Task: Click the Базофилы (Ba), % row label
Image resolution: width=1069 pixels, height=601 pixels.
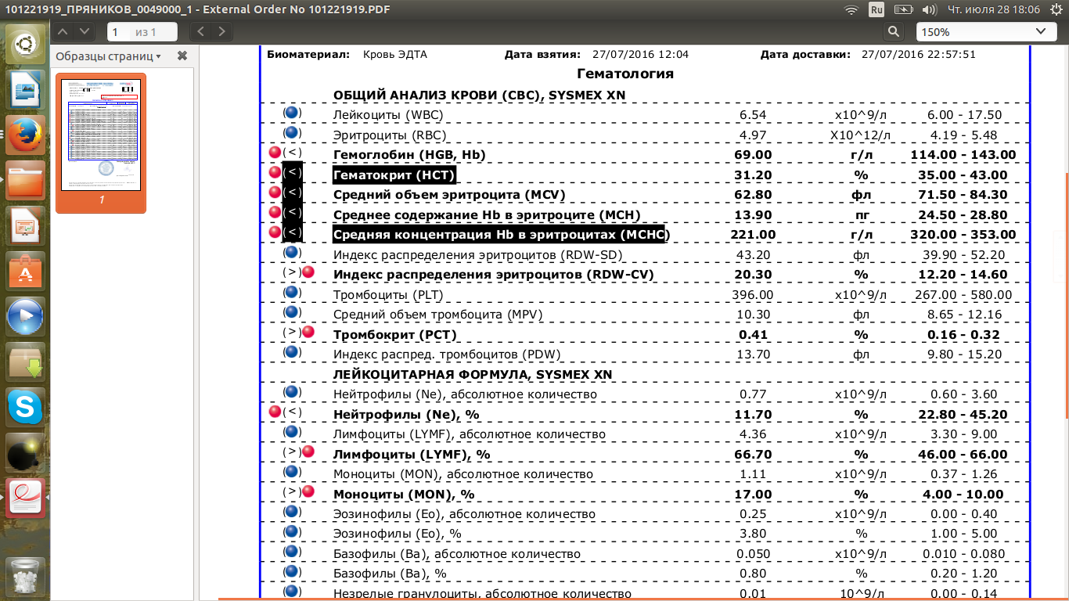Action: point(390,574)
